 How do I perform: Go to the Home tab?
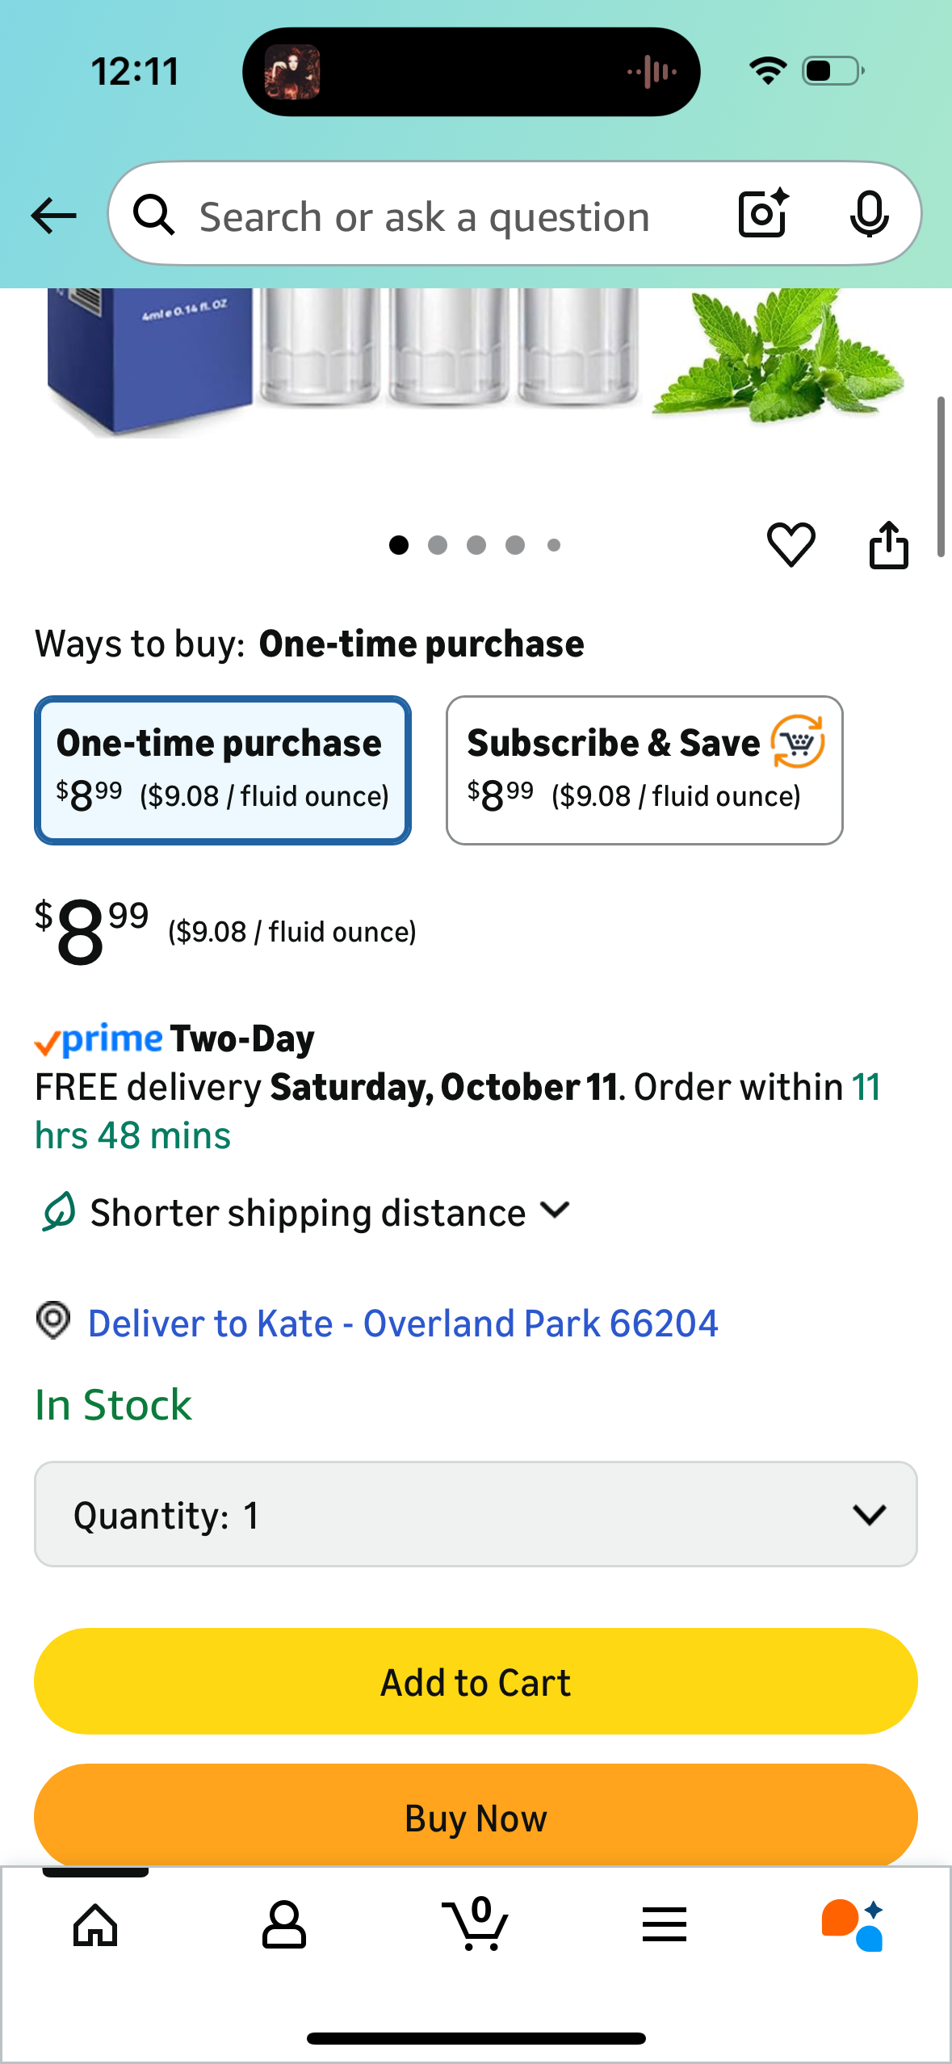coord(95,1924)
